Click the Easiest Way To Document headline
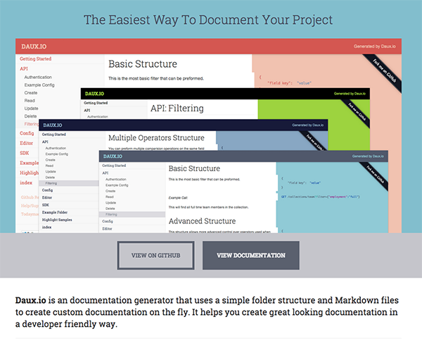Image resolution: width=422 pixels, height=341 pixels. click(x=208, y=20)
